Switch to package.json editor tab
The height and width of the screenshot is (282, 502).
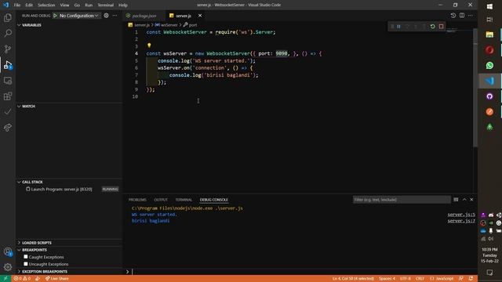coord(144,16)
